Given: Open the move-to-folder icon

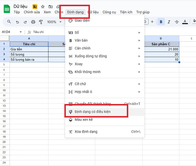Looking at the screenshot, I should [x=50, y=7].
